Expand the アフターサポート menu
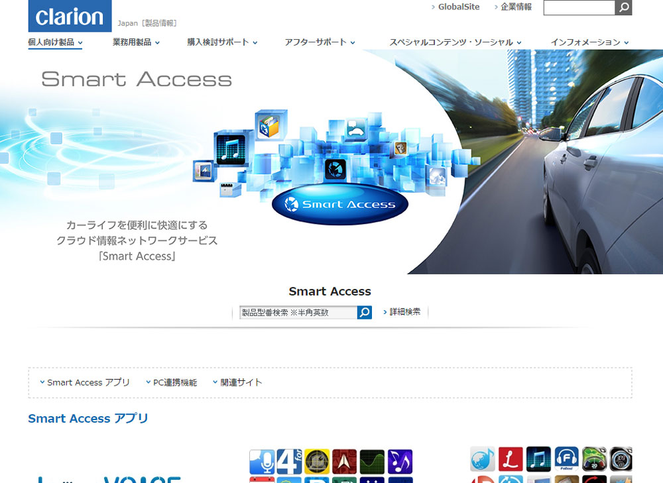 [x=320, y=42]
